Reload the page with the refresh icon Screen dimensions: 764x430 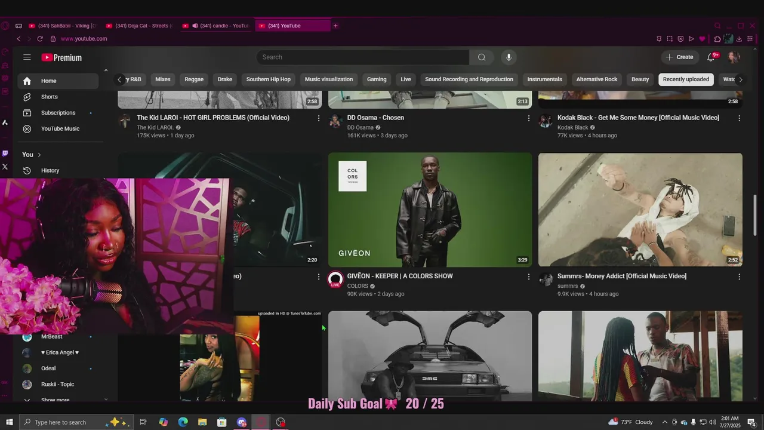(40, 39)
